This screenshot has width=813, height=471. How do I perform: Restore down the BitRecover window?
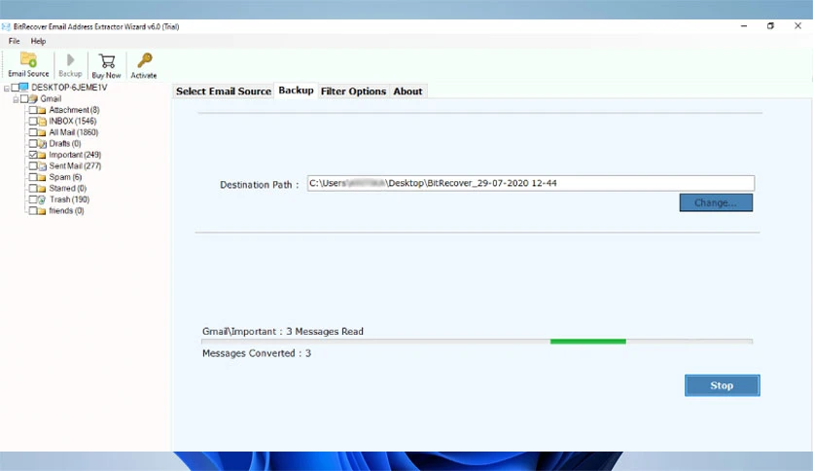tap(770, 26)
